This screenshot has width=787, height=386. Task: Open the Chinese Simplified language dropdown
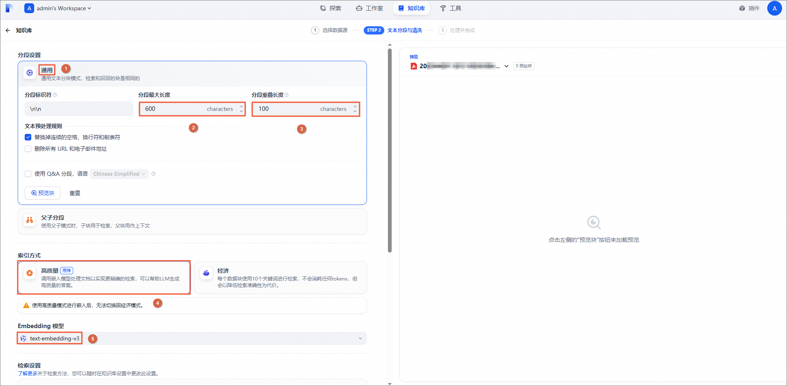tap(119, 174)
